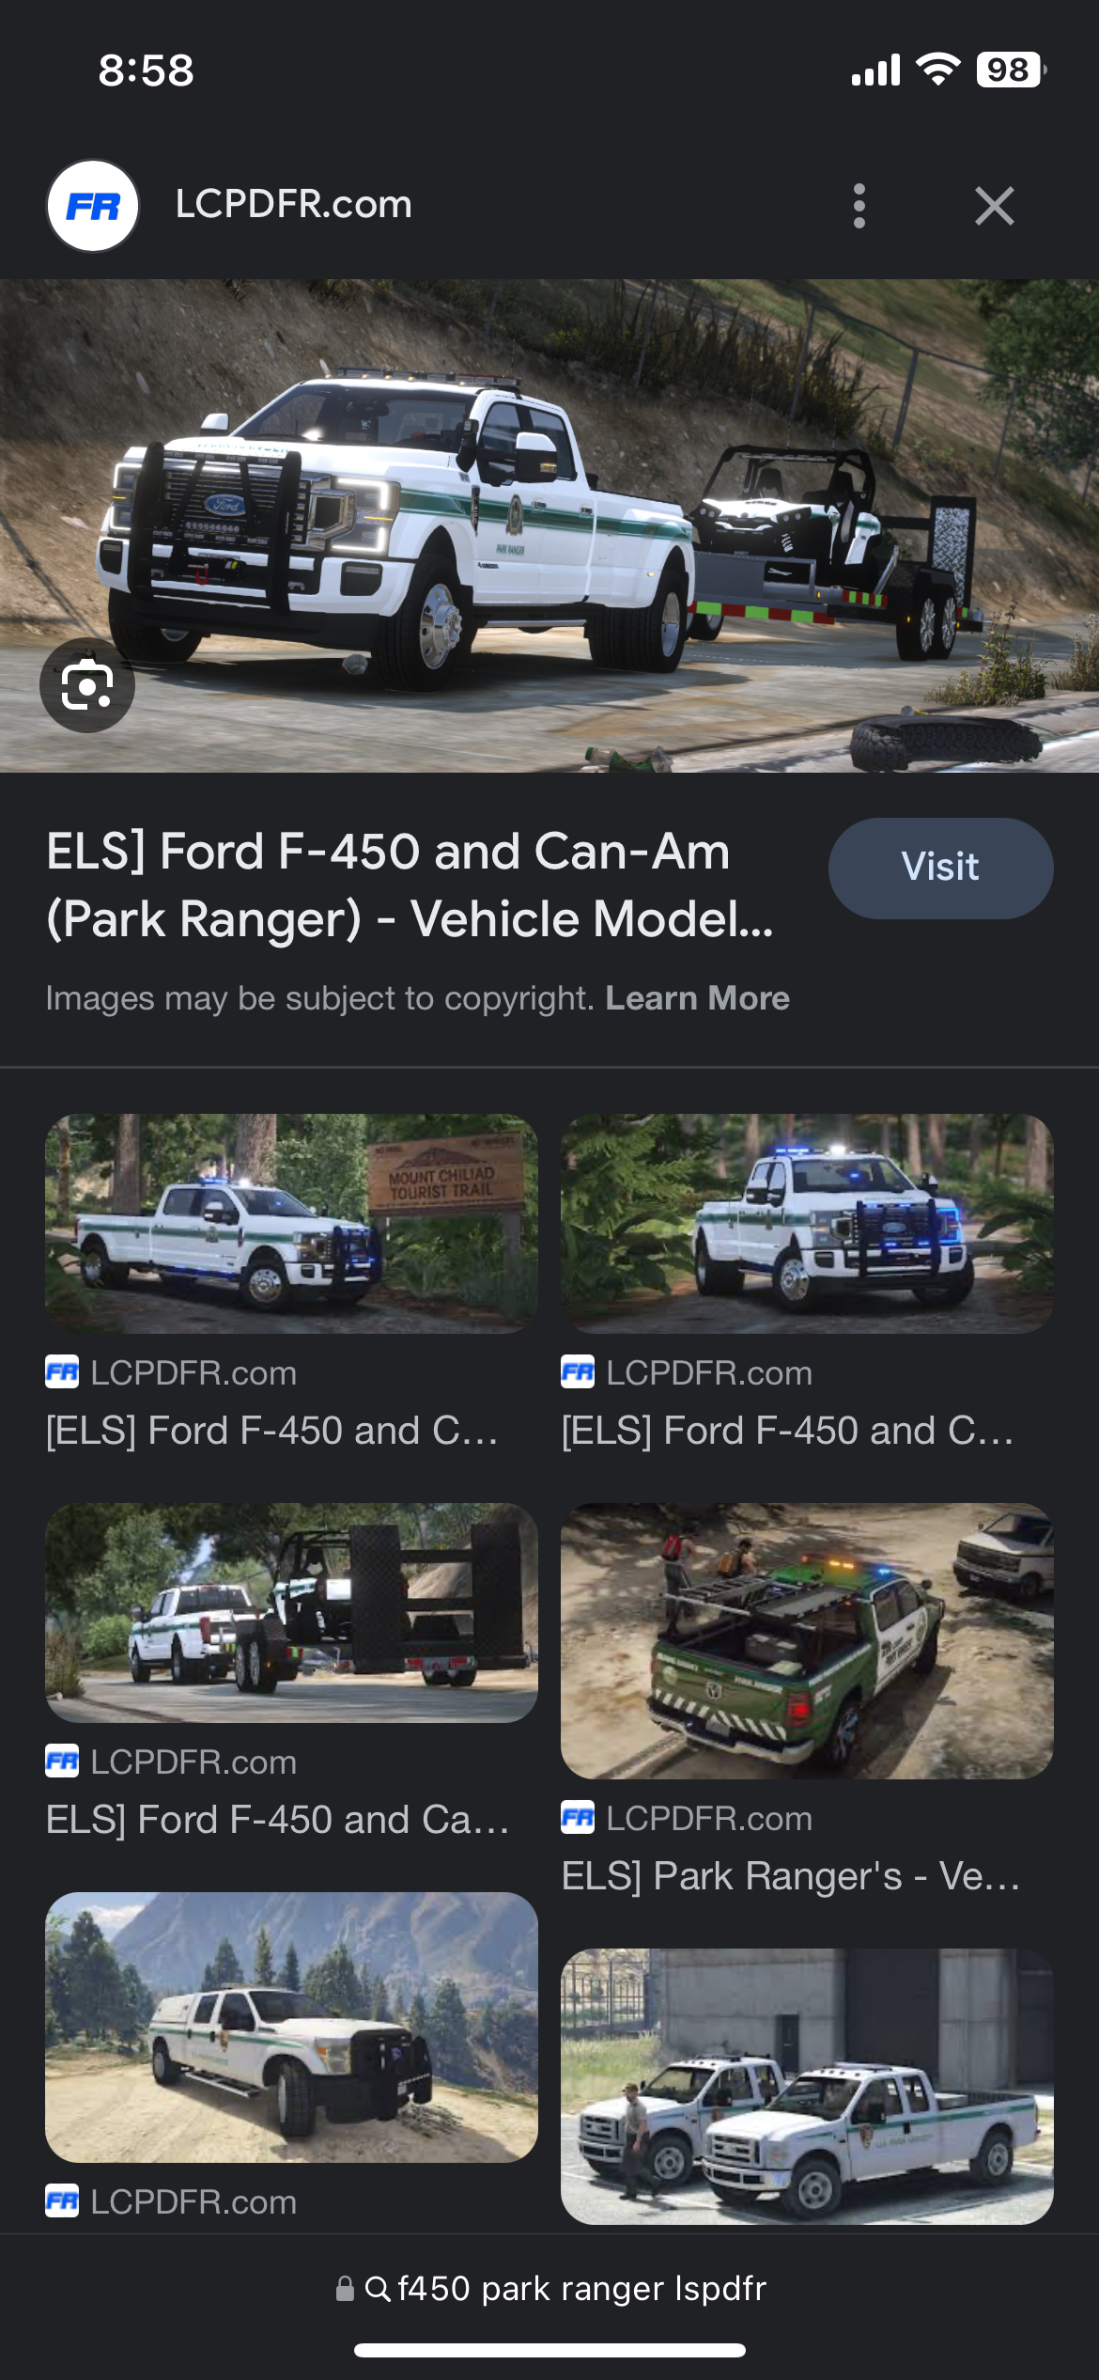
Task: Open the Learn More copyright link
Action: [x=697, y=998]
